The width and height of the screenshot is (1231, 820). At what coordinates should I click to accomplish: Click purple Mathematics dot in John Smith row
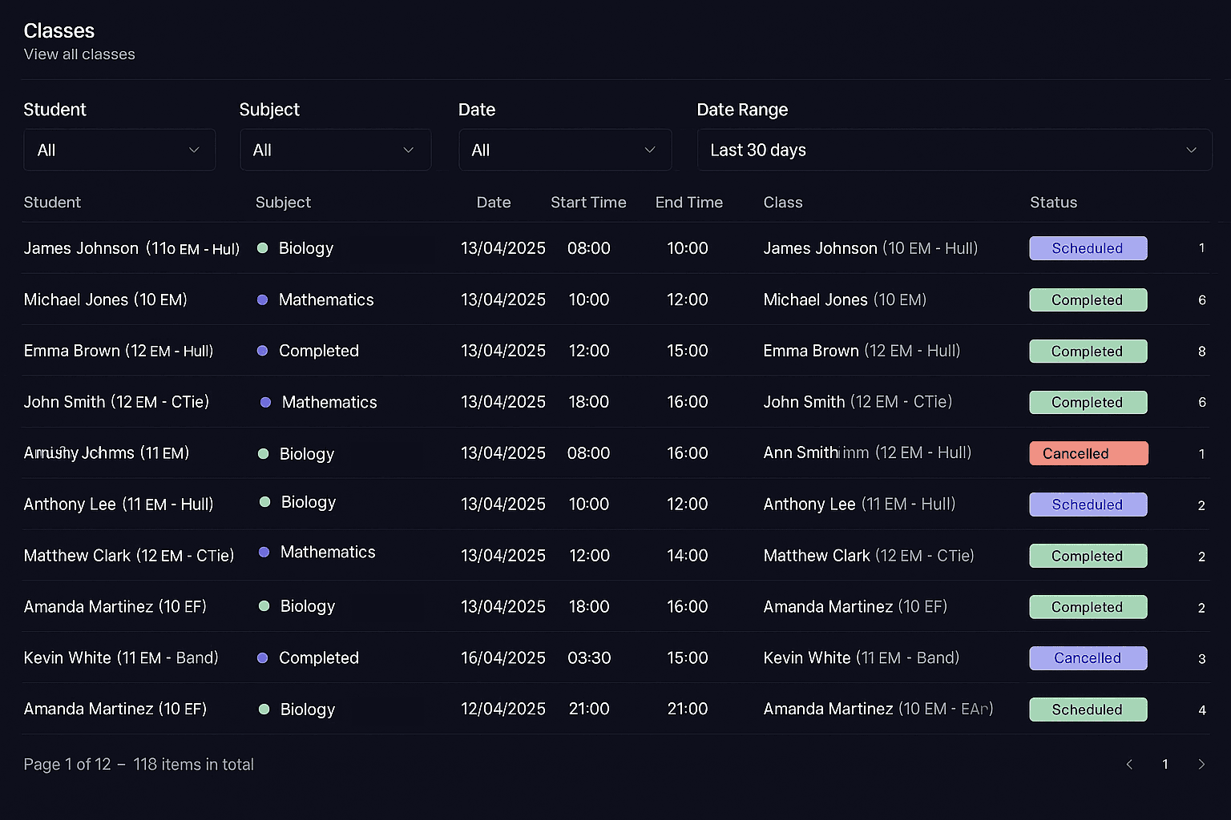coord(265,402)
